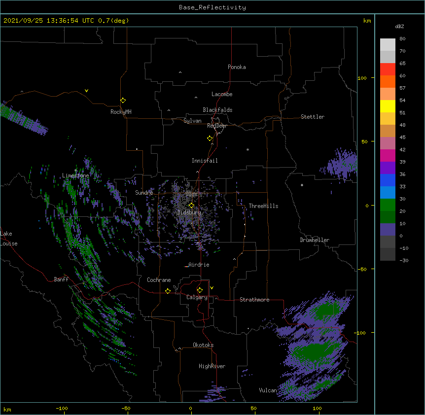Click the ThreeHills label
The image size is (425, 415).
click(263, 206)
